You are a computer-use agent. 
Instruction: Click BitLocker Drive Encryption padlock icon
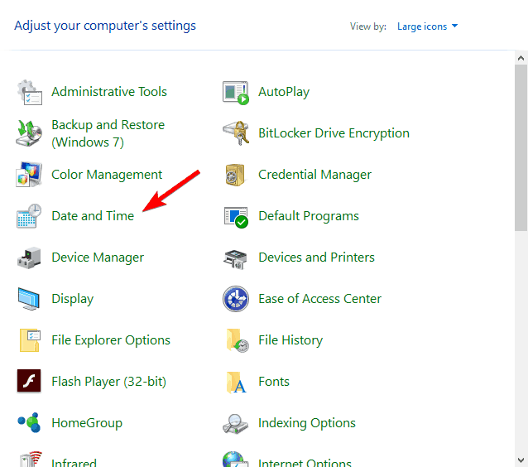236,133
